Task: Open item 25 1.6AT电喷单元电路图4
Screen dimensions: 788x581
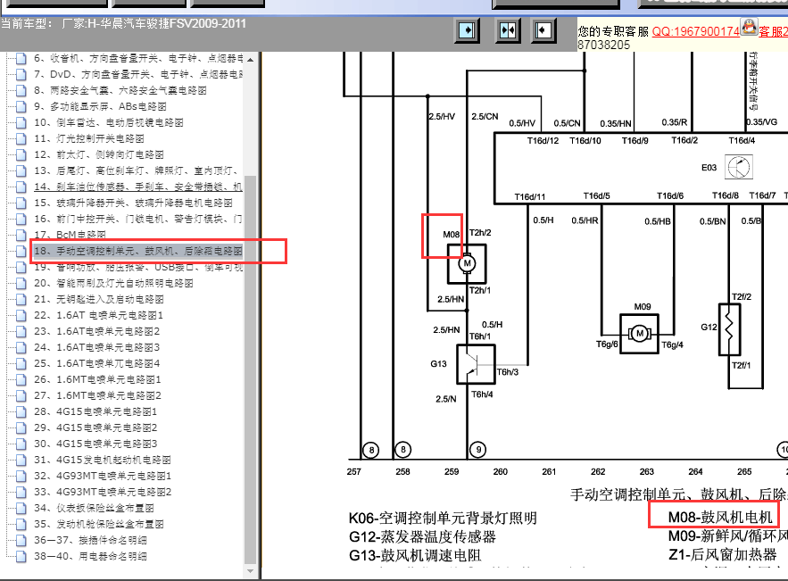Action: coord(97,364)
